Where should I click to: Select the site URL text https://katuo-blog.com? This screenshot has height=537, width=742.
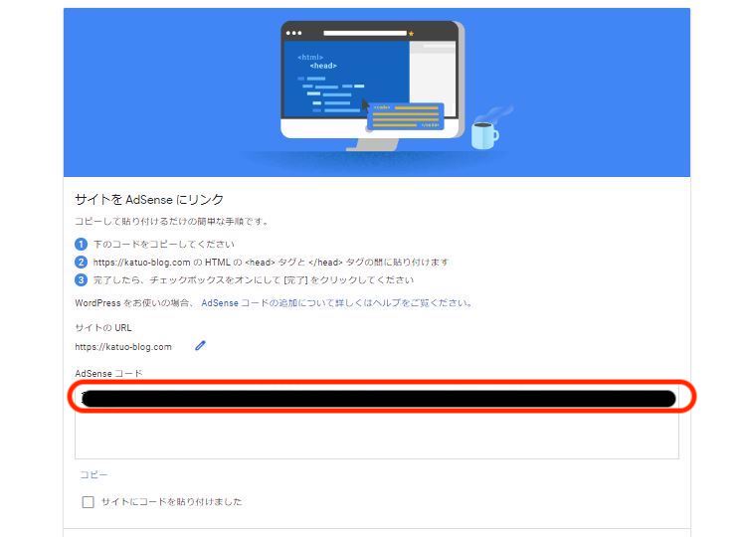(x=123, y=347)
